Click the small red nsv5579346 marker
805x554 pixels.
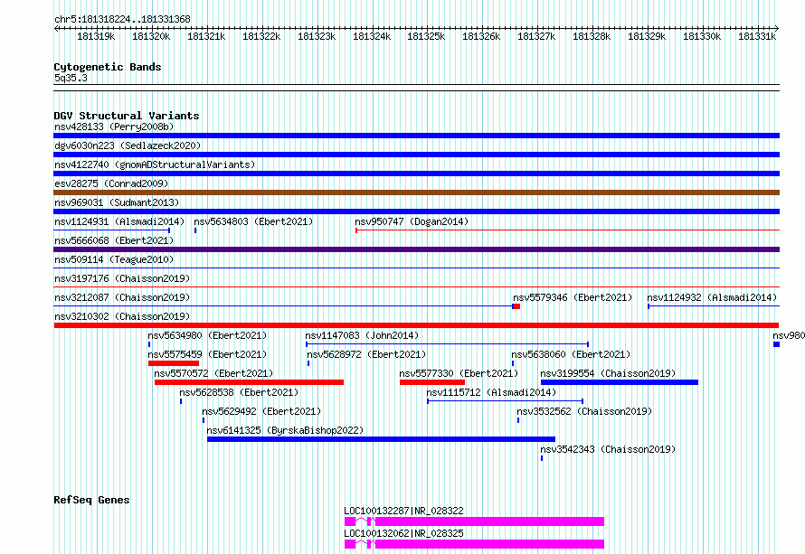tap(516, 306)
